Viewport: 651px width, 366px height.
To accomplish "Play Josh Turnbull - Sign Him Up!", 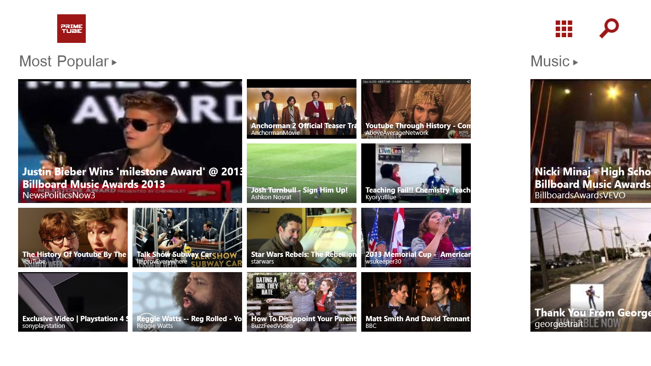I will click(301, 173).
